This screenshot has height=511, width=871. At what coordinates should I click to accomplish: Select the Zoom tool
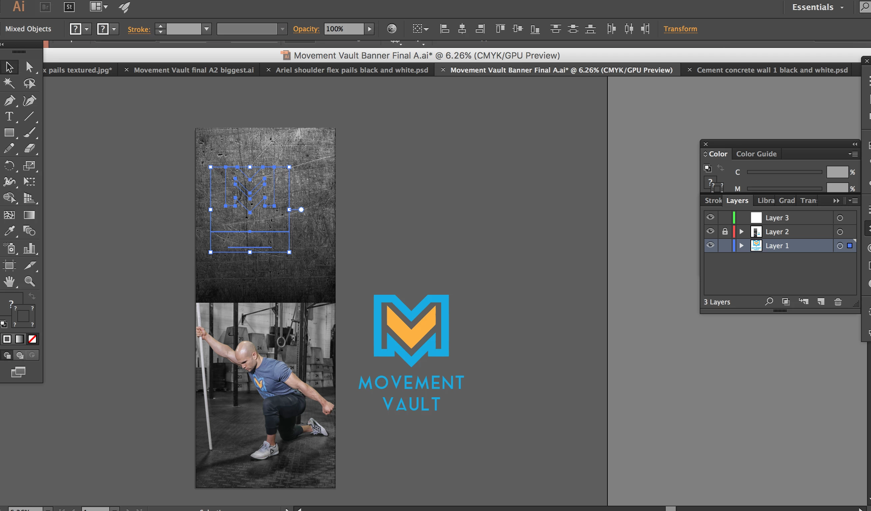[30, 281]
